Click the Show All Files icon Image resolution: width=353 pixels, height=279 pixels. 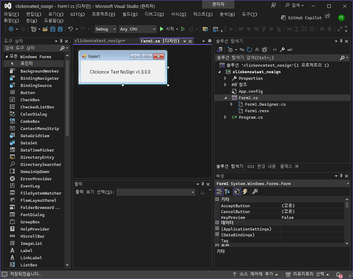[265, 50]
